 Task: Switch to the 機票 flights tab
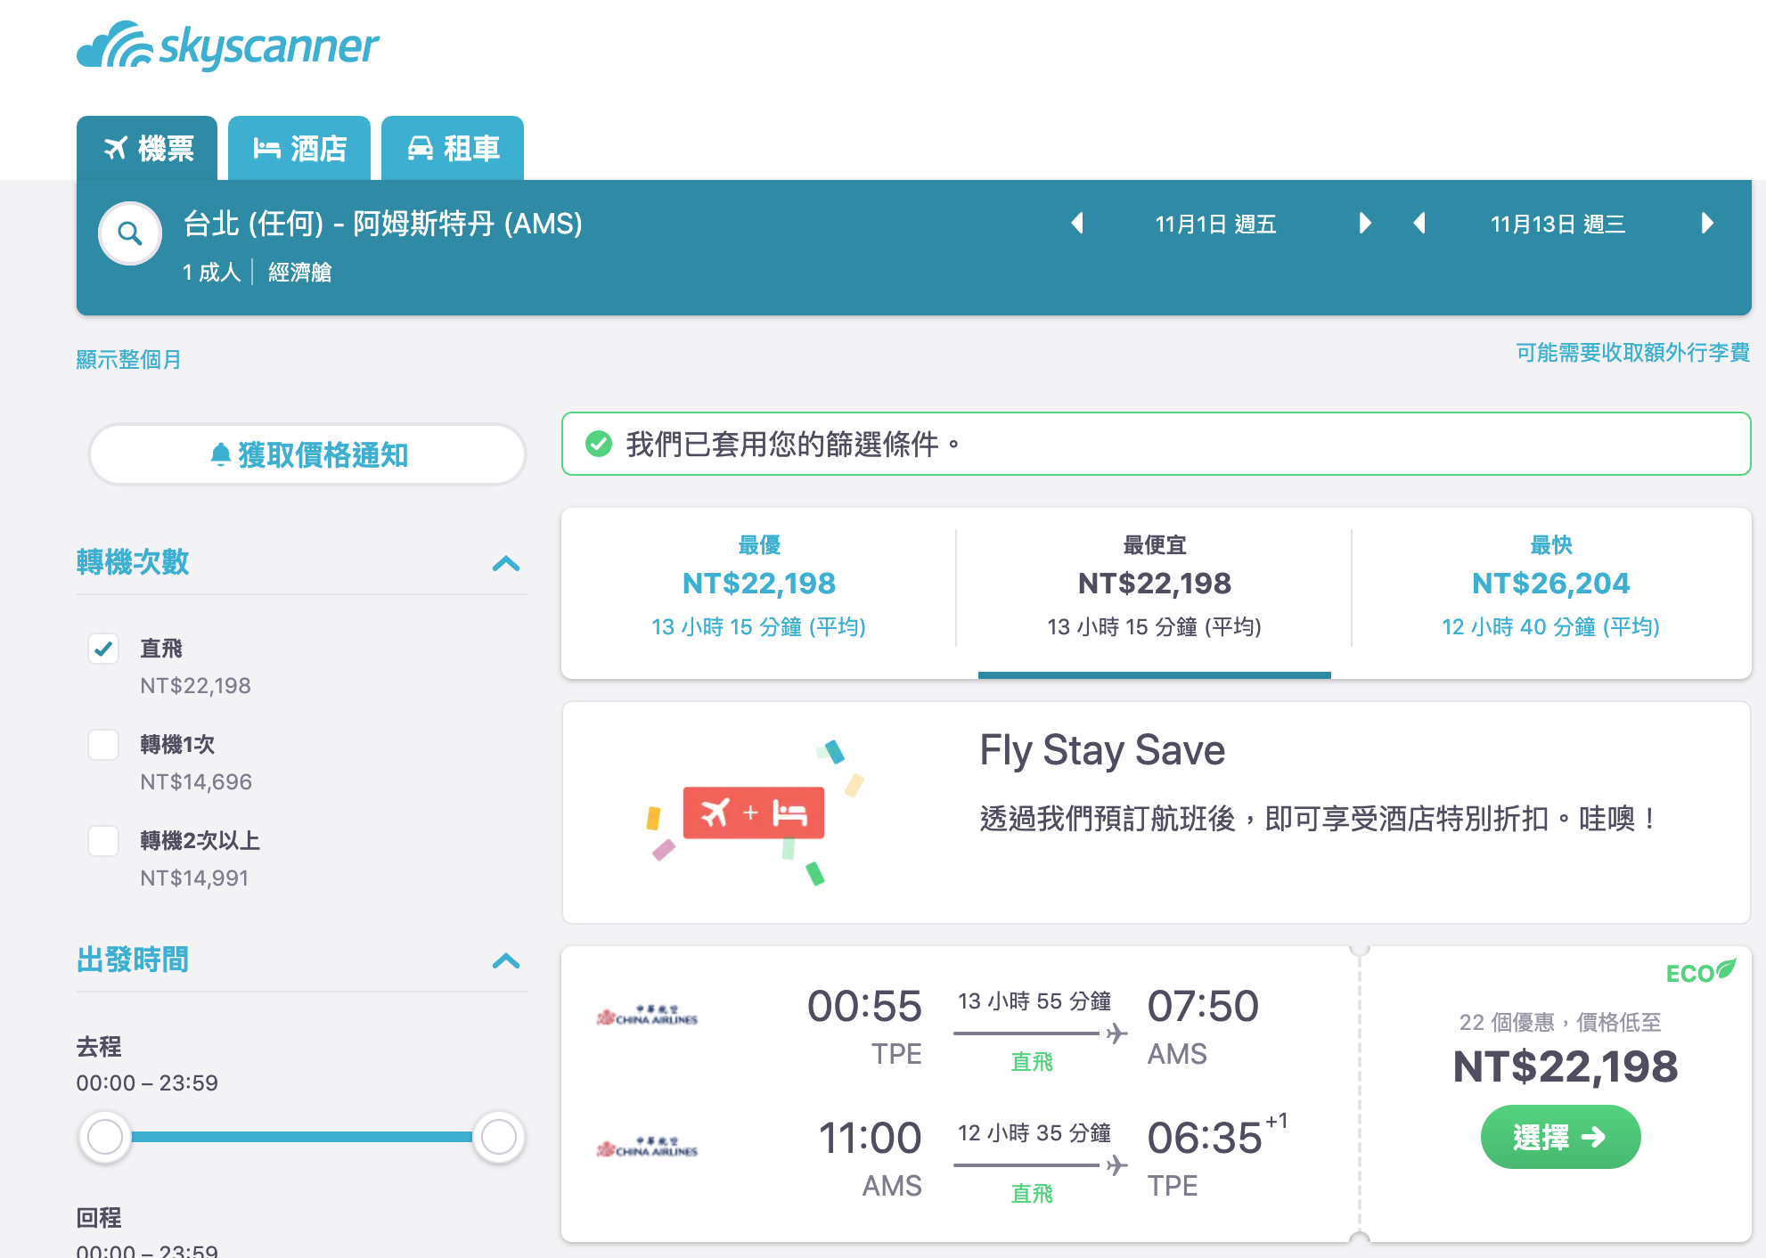click(x=147, y=148)
